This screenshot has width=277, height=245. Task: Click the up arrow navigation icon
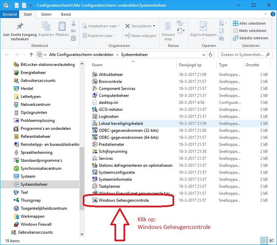[x=31, y=55]
